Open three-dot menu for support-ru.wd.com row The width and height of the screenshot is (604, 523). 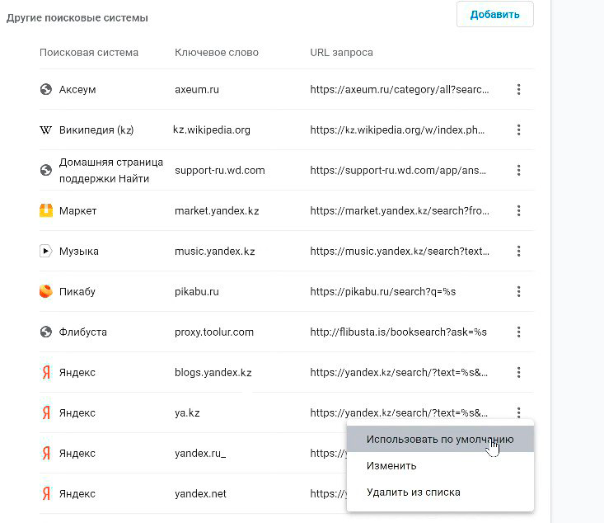point(518,170)
